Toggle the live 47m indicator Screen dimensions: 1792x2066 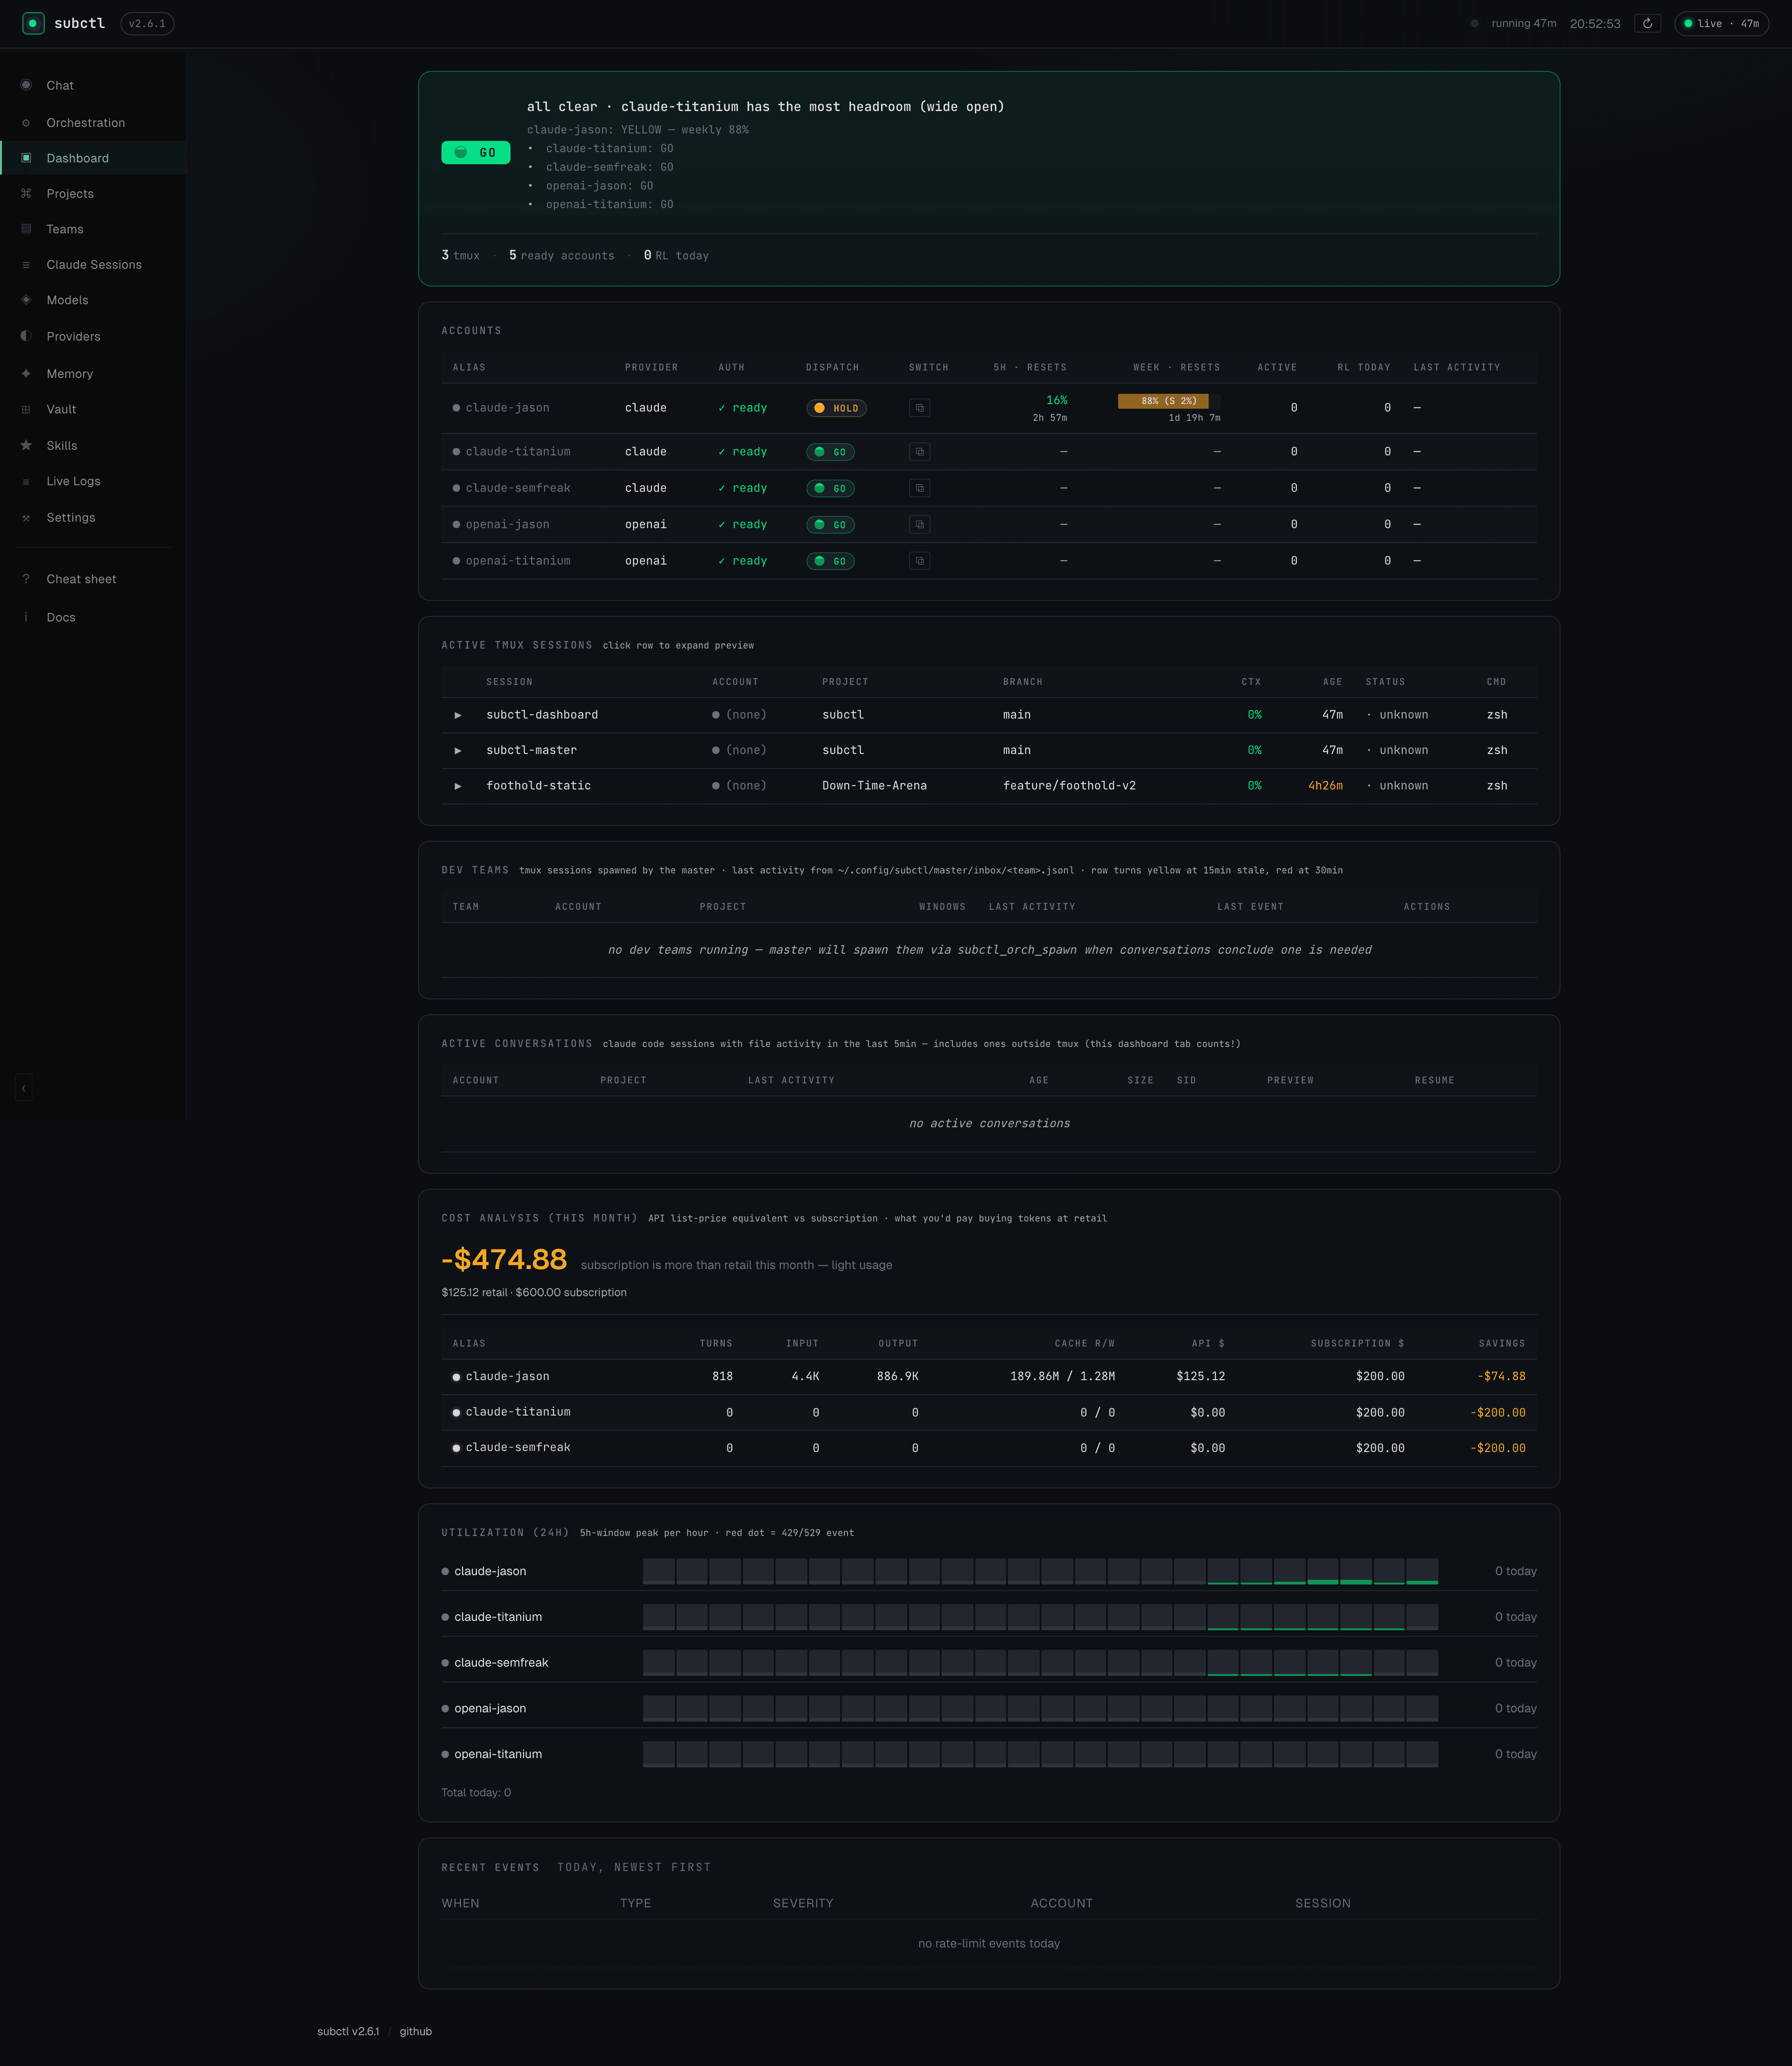(x=1721, y=23)
